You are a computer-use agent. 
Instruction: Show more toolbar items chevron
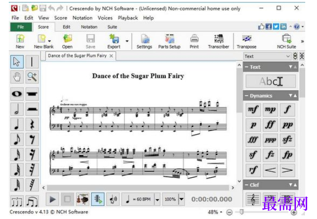pos(302,41)
